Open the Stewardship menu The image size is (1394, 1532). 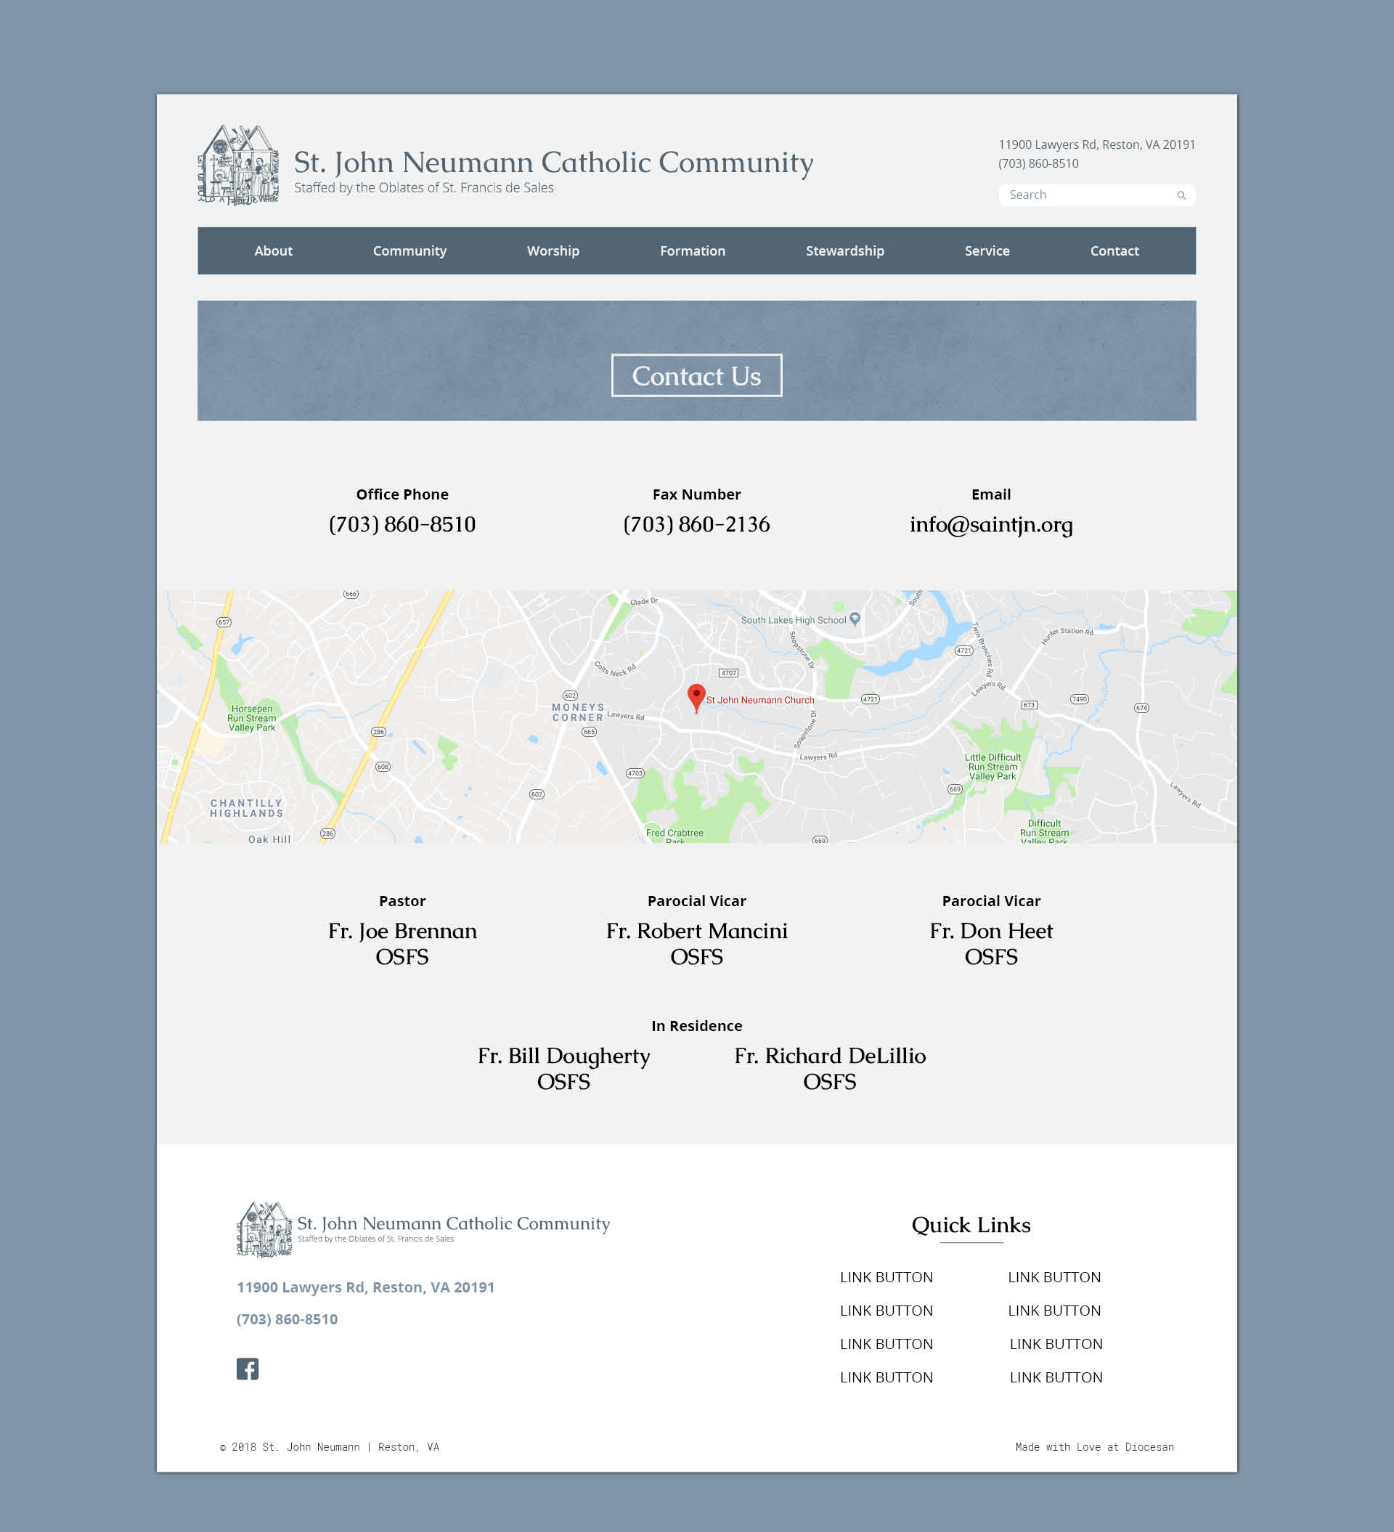[844, 250]
